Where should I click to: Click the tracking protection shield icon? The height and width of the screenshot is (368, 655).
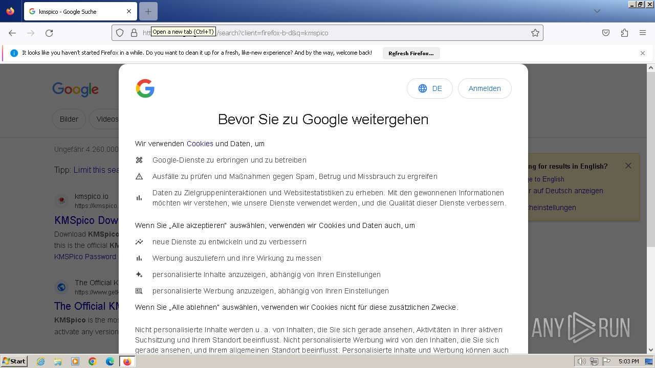tap(120, 33)
